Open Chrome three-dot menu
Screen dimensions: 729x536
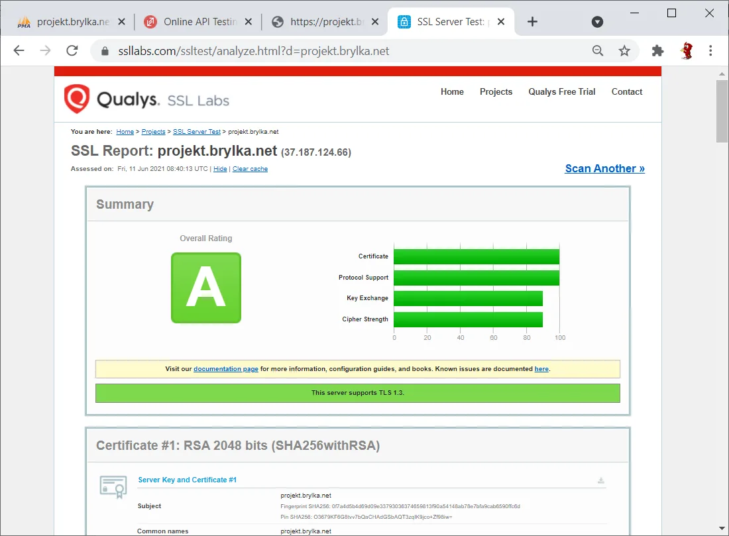710,50
